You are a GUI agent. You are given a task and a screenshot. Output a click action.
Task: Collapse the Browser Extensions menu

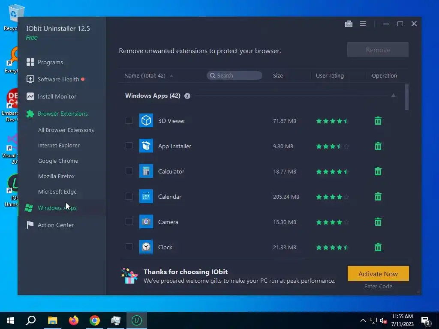(x=62, y=114)
